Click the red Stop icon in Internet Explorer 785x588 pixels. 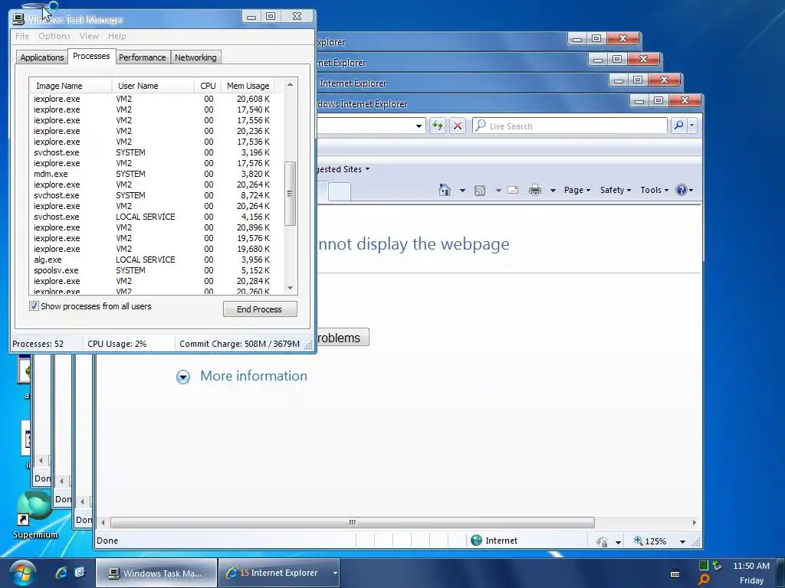[x=458, y=126]
